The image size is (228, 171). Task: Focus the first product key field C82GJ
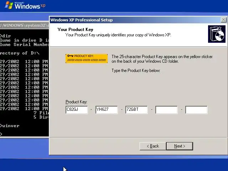tap(77, 110)
